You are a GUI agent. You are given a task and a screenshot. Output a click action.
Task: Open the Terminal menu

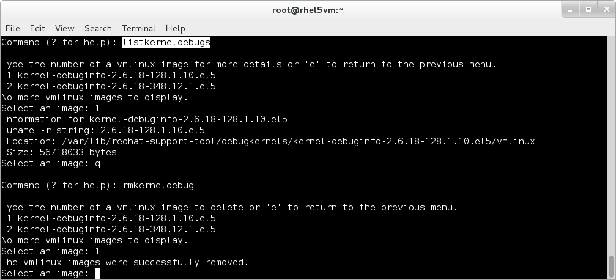pyautogui.click(x=138, y=28)
